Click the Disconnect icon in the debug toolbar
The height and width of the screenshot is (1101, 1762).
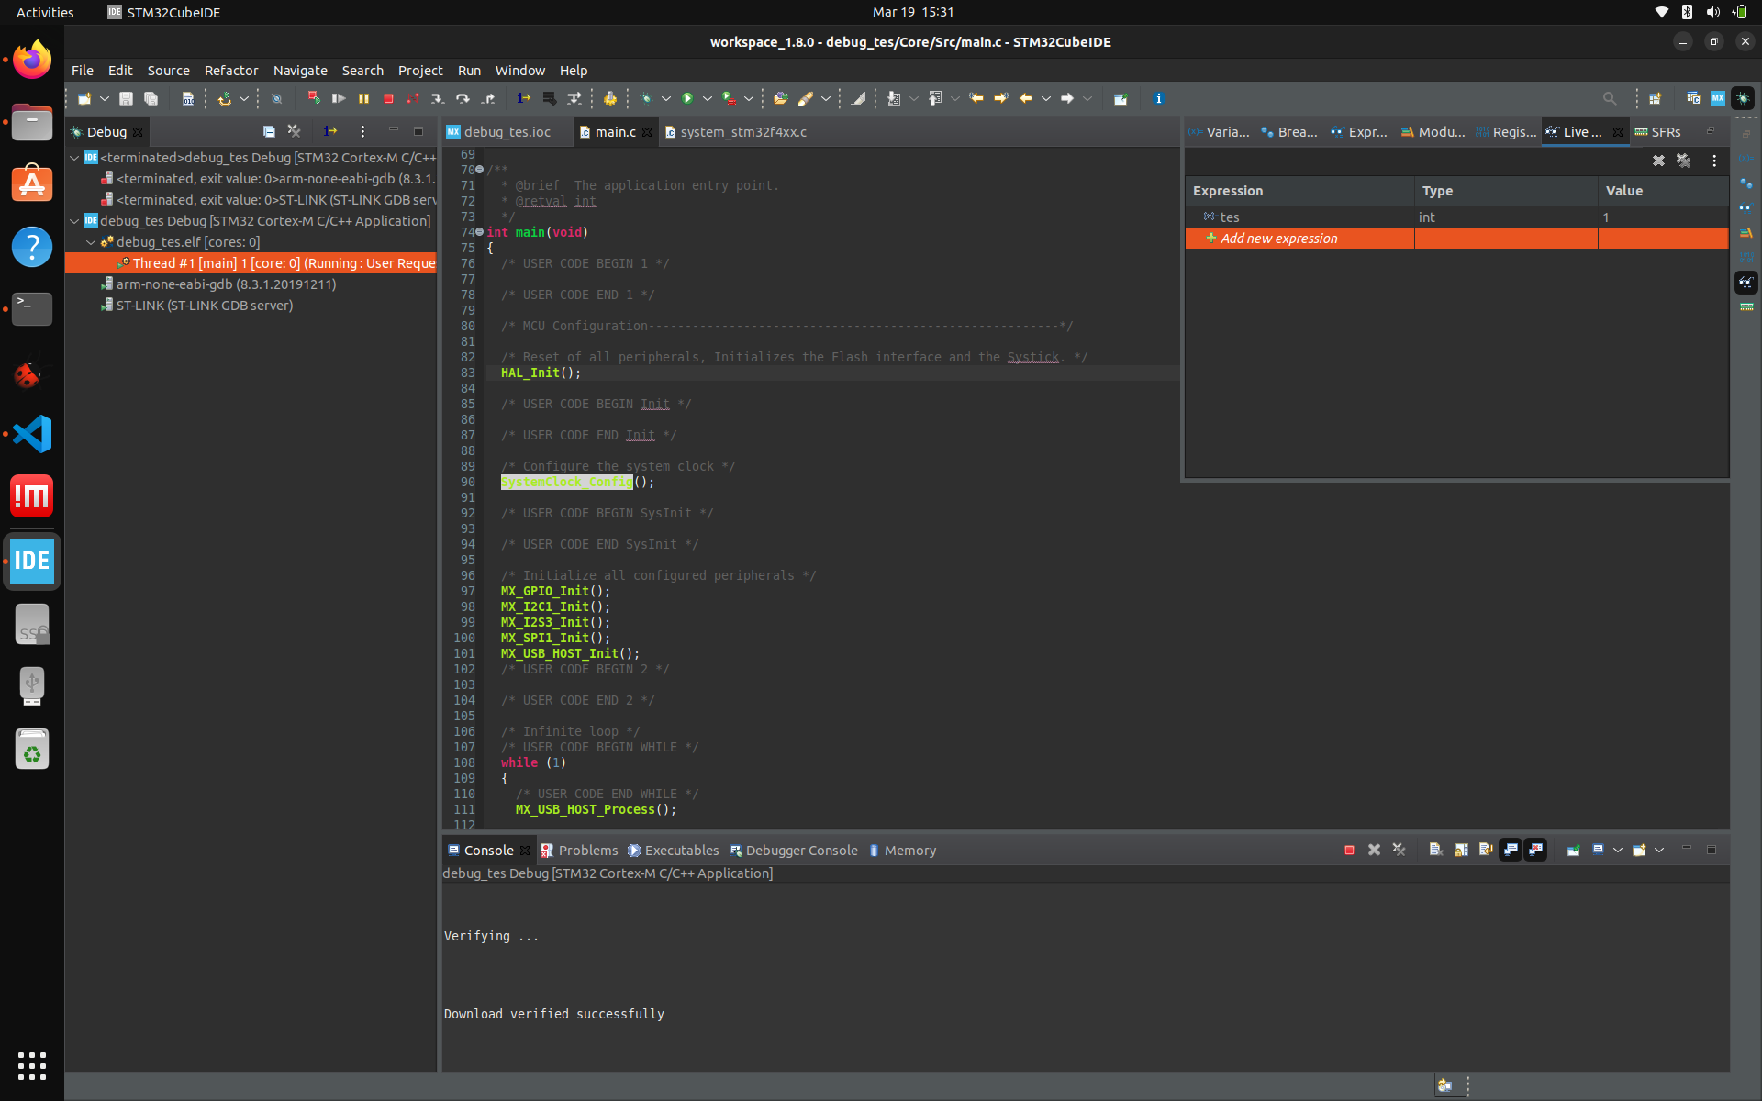(x=413, y=98)
